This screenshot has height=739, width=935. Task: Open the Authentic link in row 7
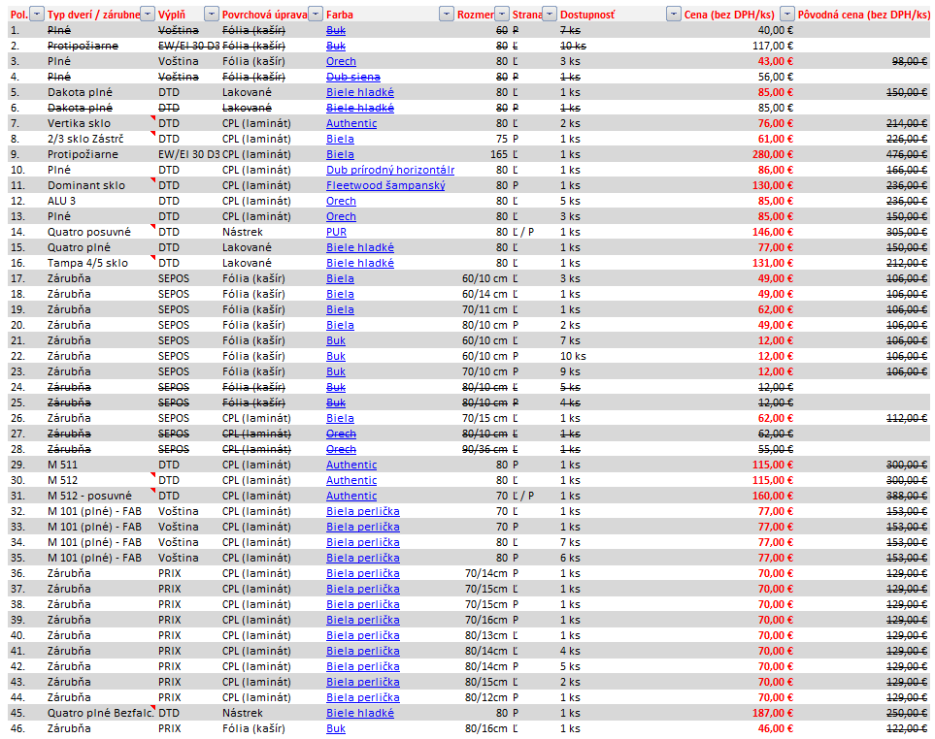(x=351, y=123)
